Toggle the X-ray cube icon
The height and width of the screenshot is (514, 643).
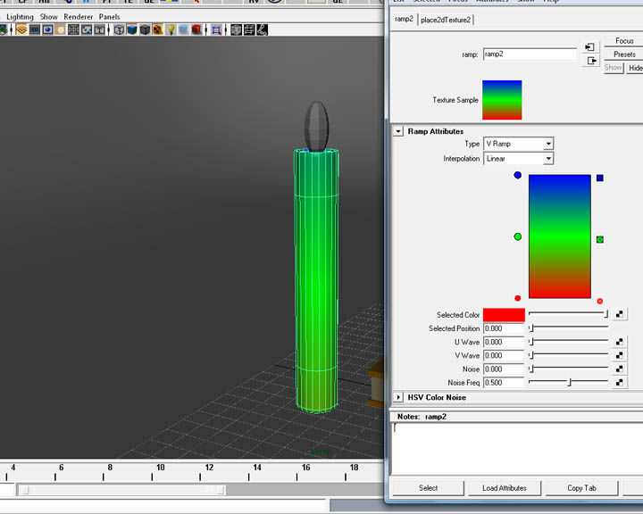(x=236, y=29)
